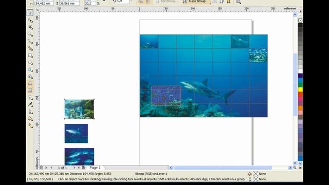Click the fill bucket icon in the status bar

(250, 174)
